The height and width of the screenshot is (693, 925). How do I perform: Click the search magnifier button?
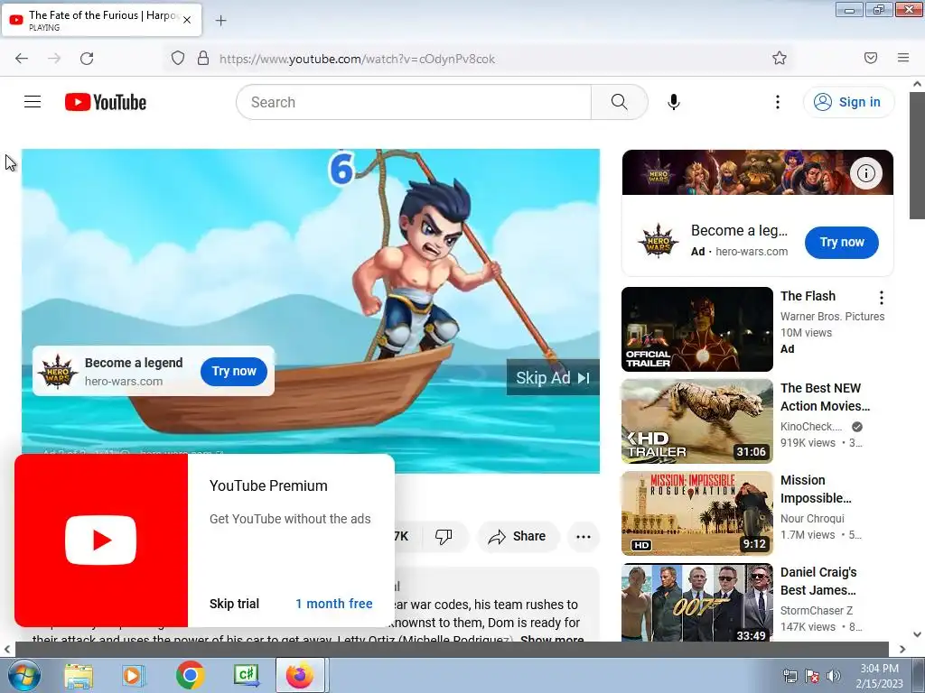pos(620,102)
